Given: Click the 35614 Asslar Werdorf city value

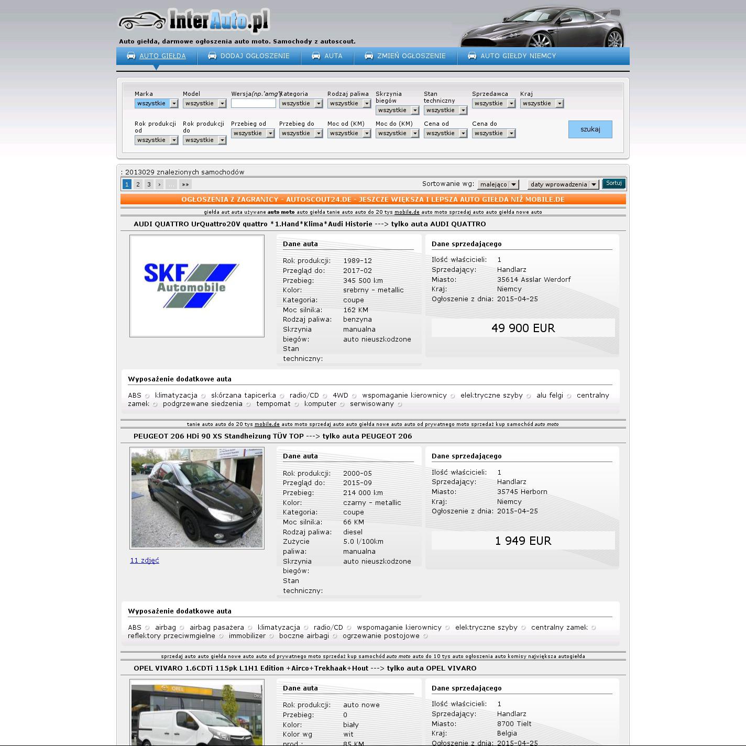Looking at the screenshot, I should point(534,280).
